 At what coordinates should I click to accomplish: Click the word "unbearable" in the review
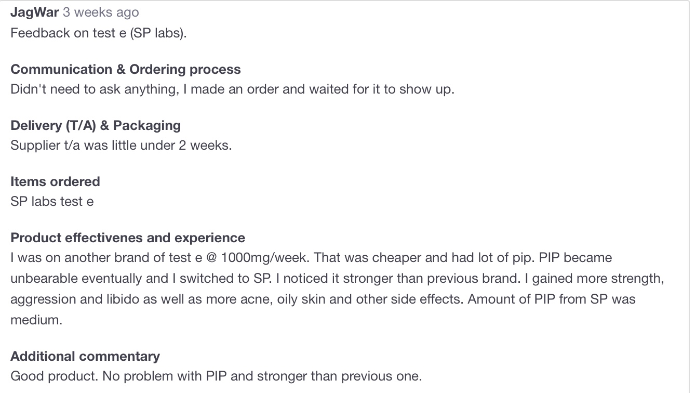43,278
